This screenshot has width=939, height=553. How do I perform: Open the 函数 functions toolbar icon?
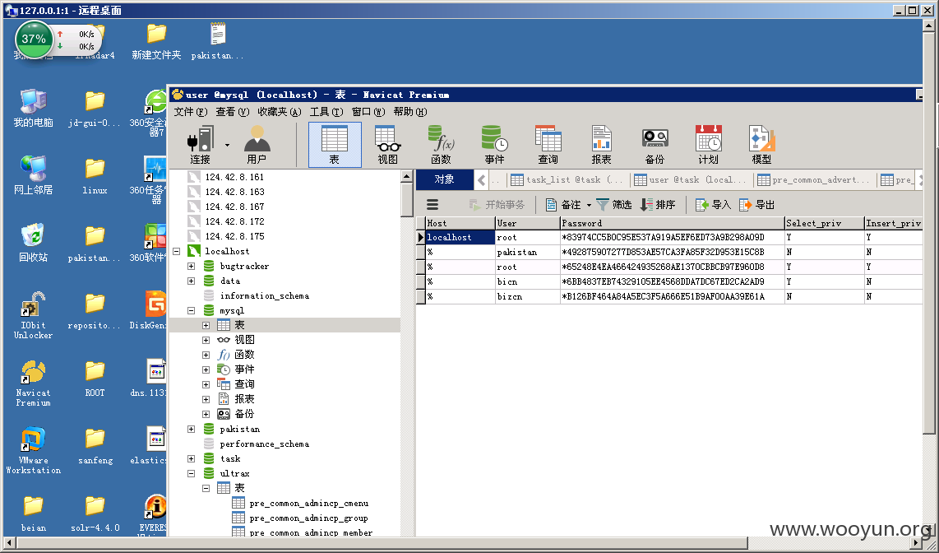(441, 144)
